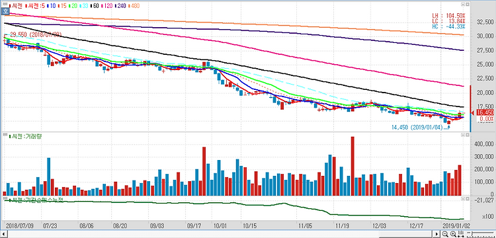The height and width of the screenshot is (238, 496).
Task: Click the HC : -44.33% readout
Action: 448,26
